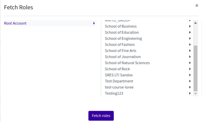
Task: Expand the School of Journalism arrow
Action: coord(190,57)
